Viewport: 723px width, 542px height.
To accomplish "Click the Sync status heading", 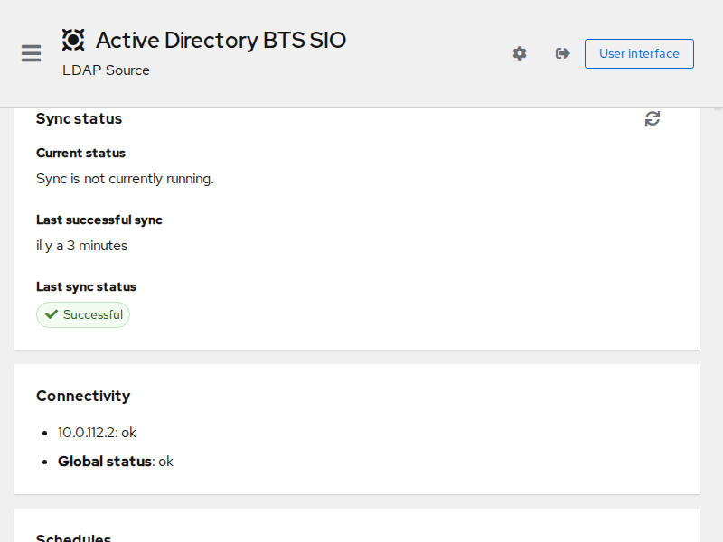I will pyautogui.click(x=79, y=118).
